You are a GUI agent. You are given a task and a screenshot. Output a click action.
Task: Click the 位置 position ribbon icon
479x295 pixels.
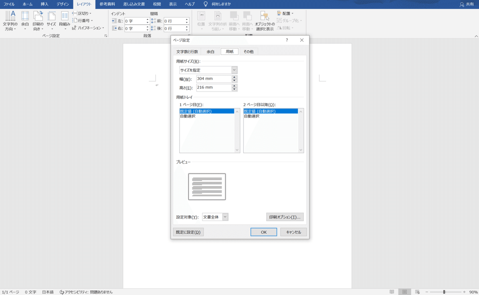[x=201, y=21]
